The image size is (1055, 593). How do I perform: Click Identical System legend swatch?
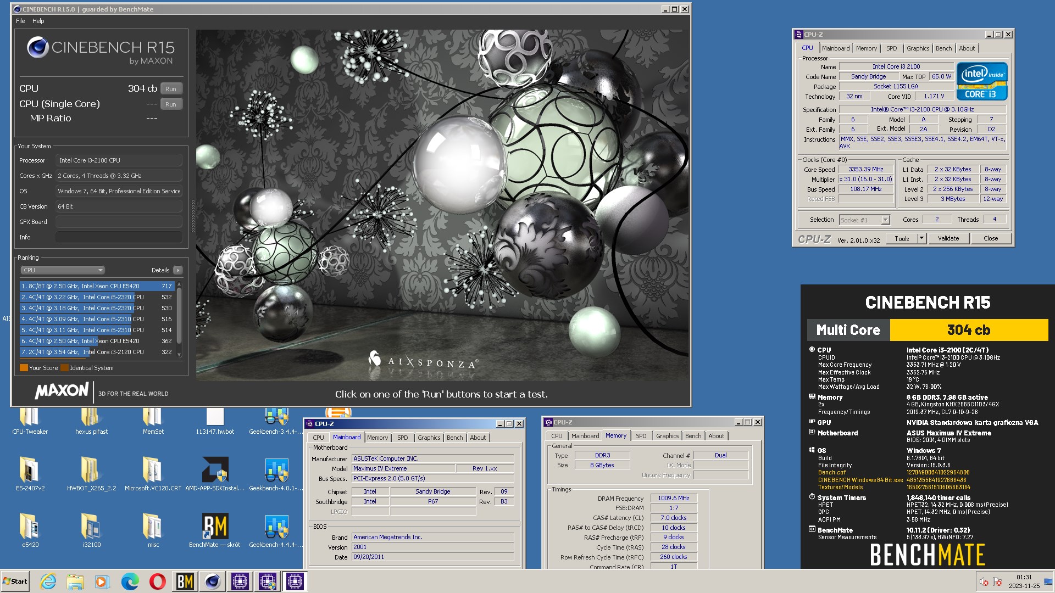tap(64, 368)
